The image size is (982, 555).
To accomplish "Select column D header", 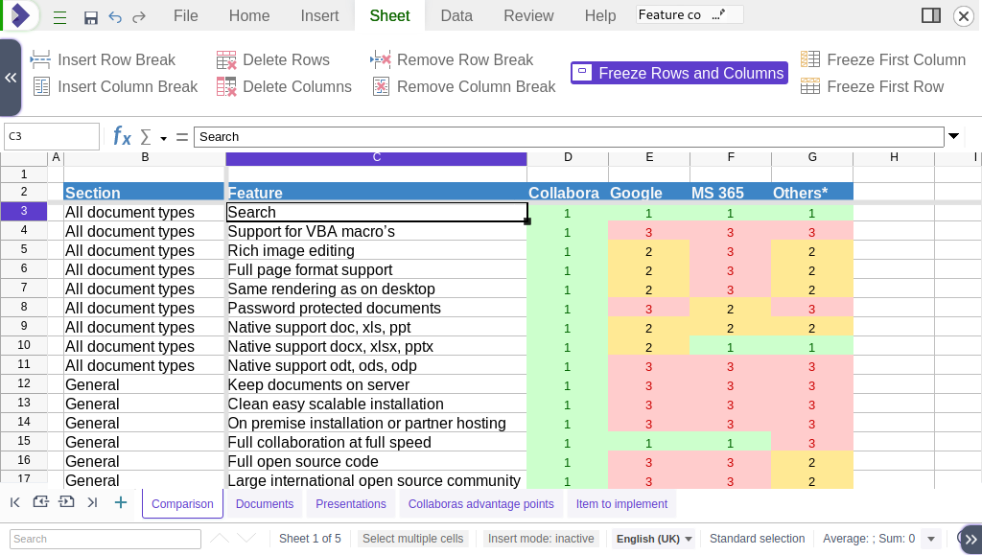I will [x=568, y=157].
